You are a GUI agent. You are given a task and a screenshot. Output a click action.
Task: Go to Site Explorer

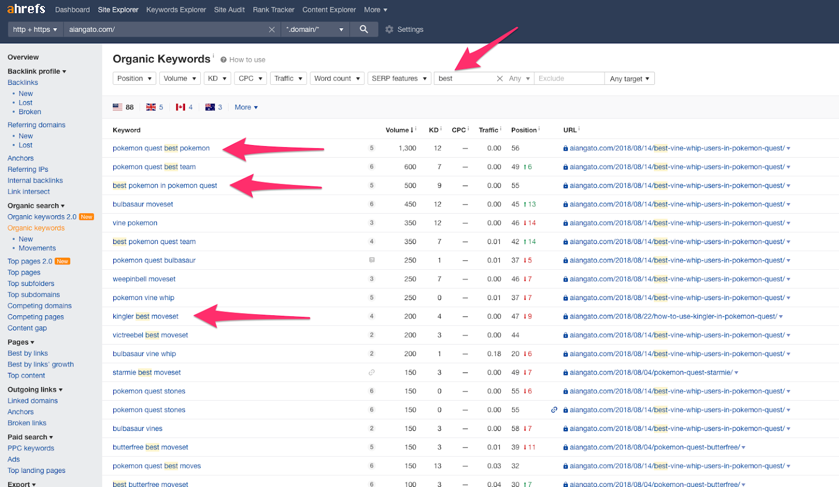118,10
